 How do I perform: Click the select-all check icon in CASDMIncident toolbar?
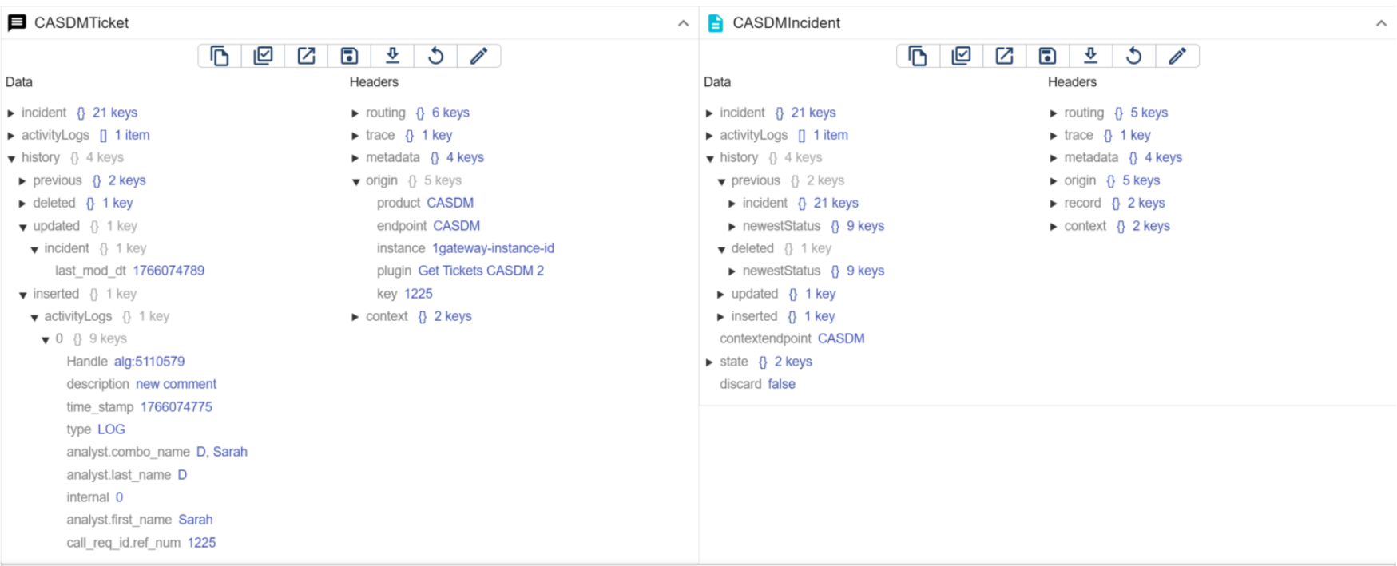coord(961,56)
